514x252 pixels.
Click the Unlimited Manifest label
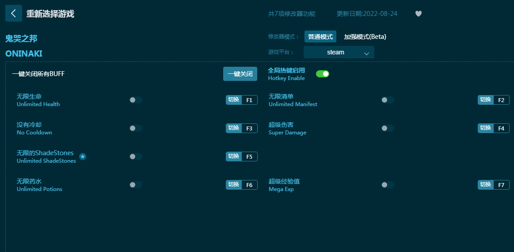click(x=293, y=104)
